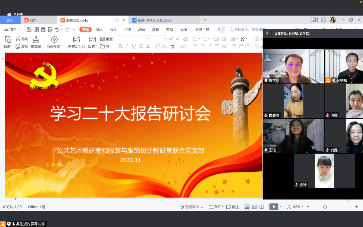Click the Paste (粘贴) clipboard icon
The image size is (363, 227).
[8, 40]
